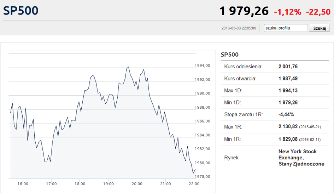Click the -1,12% percent change value
Viewport: 334px width, 193px height.
(288, 12)
